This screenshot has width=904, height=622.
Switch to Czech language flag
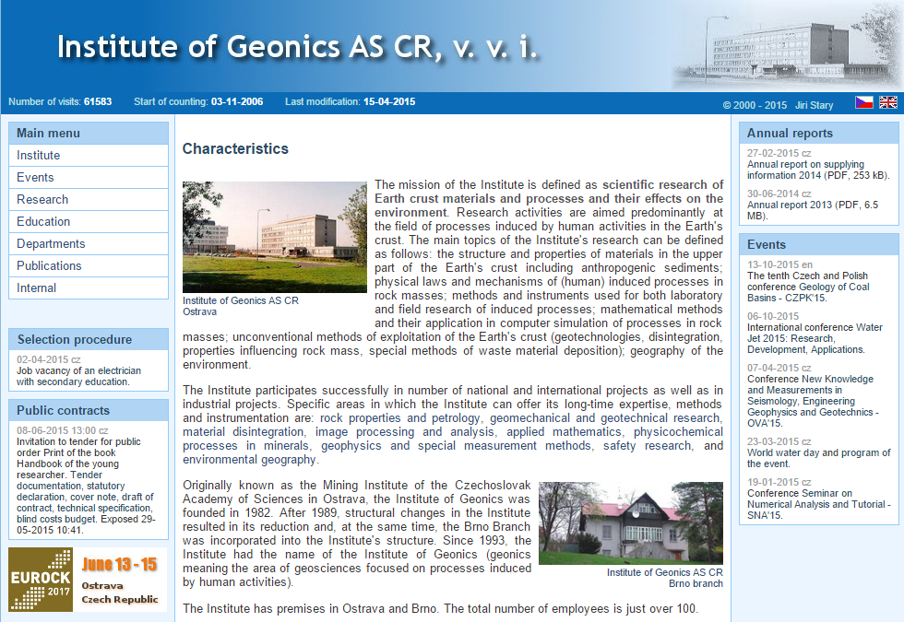[863, 102]
